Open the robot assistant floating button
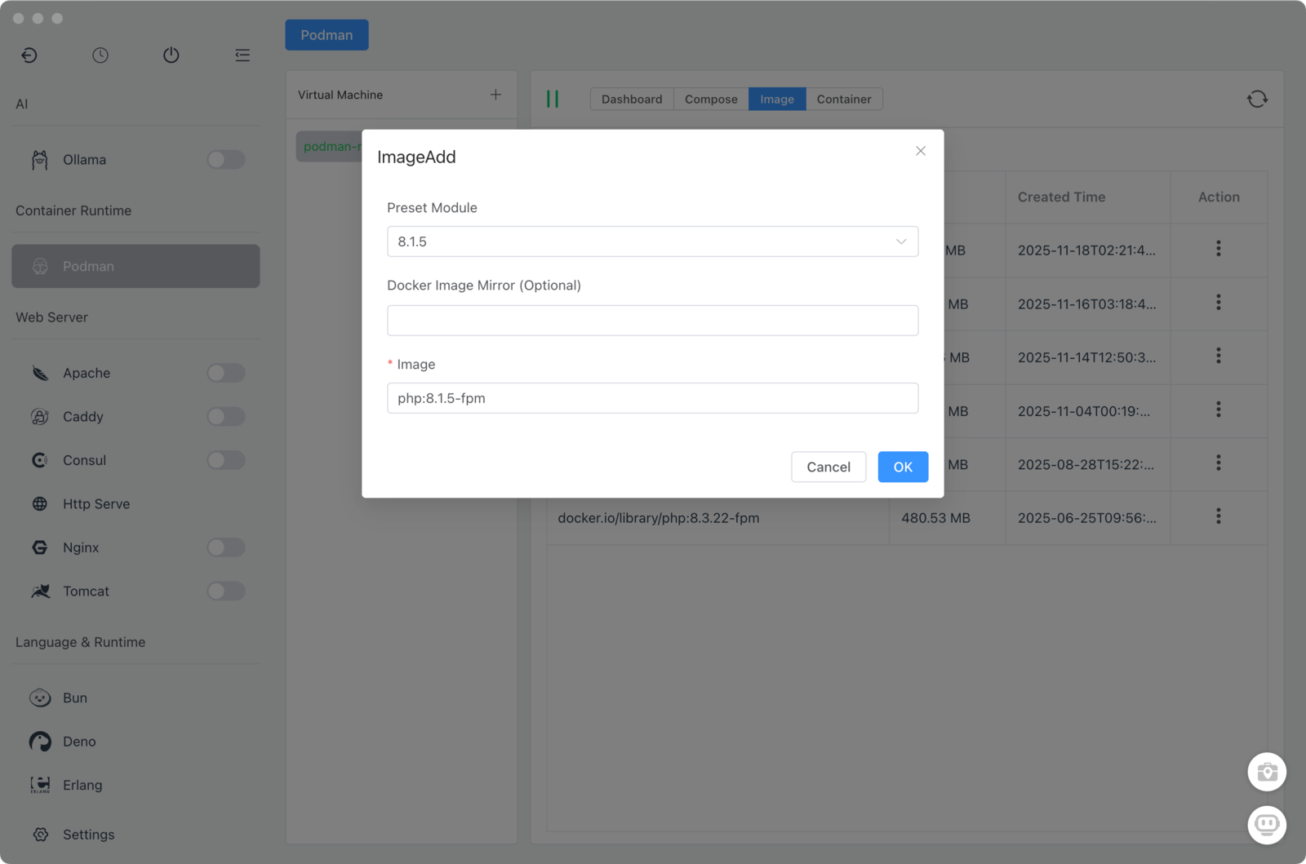Viewport: 1306px width, 864px height. click(1267, 825)
